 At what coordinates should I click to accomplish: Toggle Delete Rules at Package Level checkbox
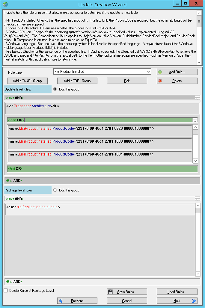[6, 291]
